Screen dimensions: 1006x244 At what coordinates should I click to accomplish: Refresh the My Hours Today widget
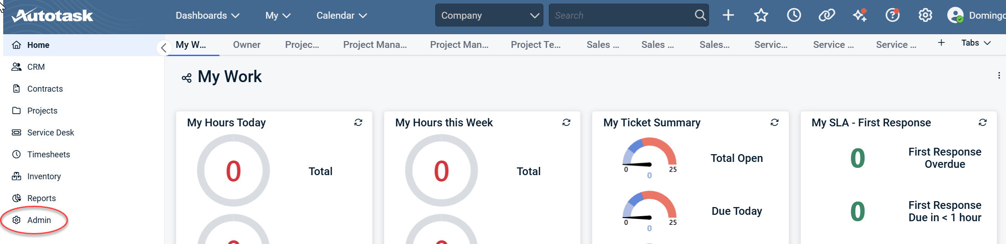click(358, 123)
